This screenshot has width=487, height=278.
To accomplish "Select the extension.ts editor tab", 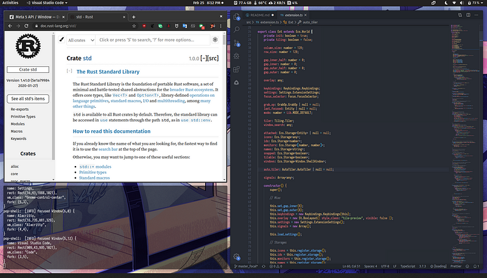I will click(293, 15).
